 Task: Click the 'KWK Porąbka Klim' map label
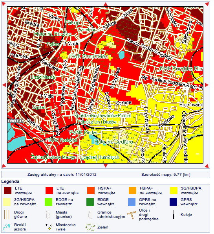tap(181, 69)
